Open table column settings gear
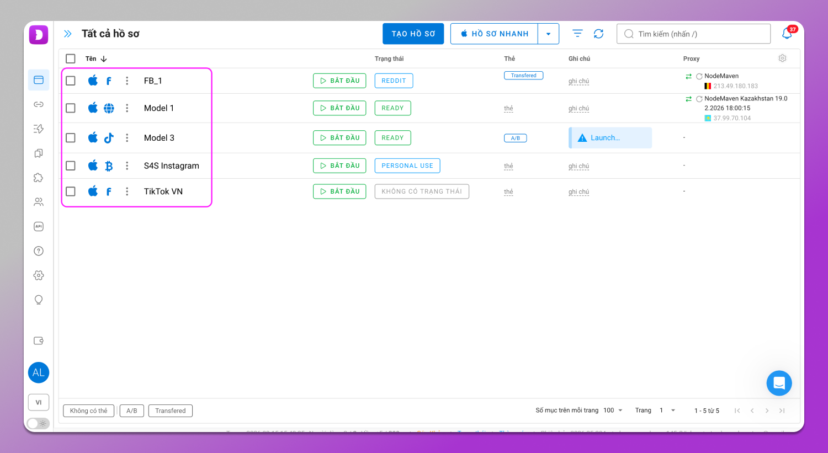This screenshot has width=828, height=453. 782,58
